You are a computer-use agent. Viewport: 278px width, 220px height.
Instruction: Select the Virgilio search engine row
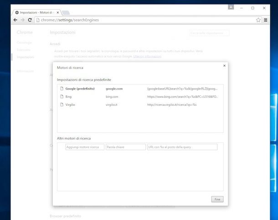click(x=140, y=105)
